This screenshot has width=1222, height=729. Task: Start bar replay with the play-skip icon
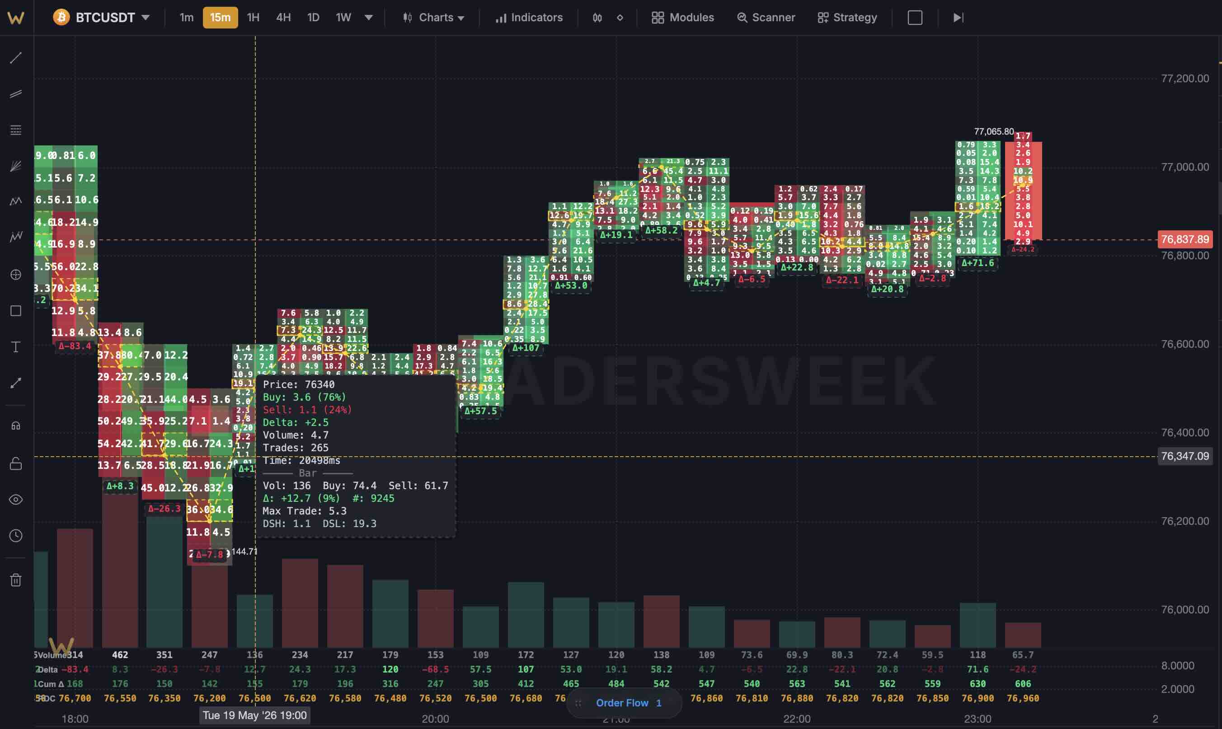coord(958,18)
